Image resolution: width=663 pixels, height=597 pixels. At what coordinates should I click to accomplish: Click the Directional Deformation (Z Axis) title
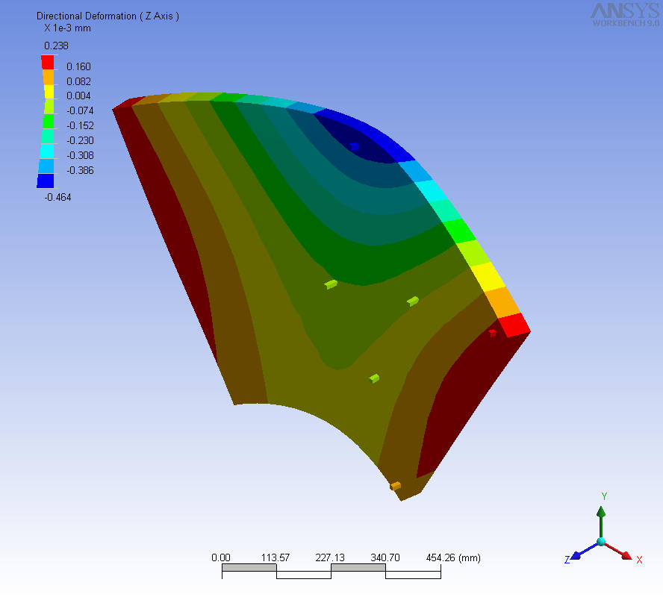coord(108,16)
